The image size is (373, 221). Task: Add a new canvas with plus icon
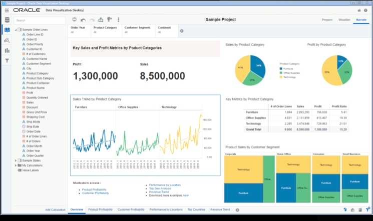pyautogui.click(x=237, y=210)
